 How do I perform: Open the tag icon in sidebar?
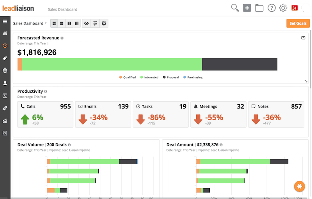[x=5, y=58]
